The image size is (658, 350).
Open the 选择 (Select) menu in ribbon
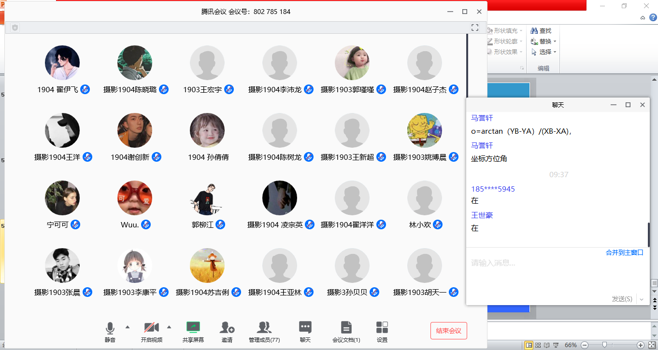(x=544, y=52)
